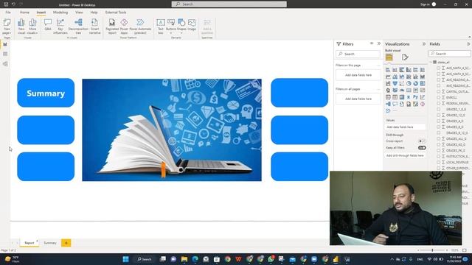Insert a Key influencers visual from ribbon
The width and height of the screenshot is (472, 265).
point(60,26)
